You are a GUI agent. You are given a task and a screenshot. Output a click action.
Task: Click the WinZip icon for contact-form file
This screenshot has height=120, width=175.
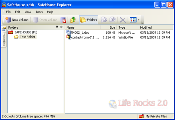[69, 37]
